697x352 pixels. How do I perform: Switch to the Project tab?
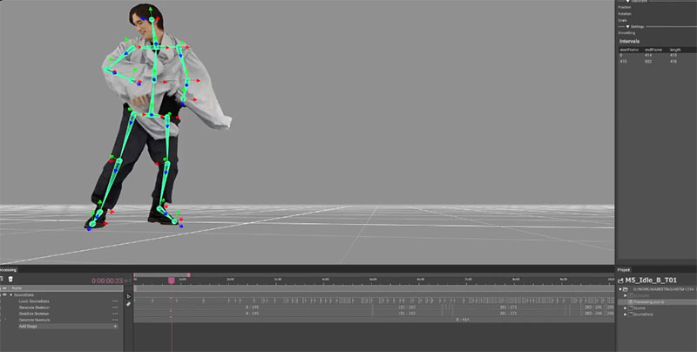click(624, 270)
